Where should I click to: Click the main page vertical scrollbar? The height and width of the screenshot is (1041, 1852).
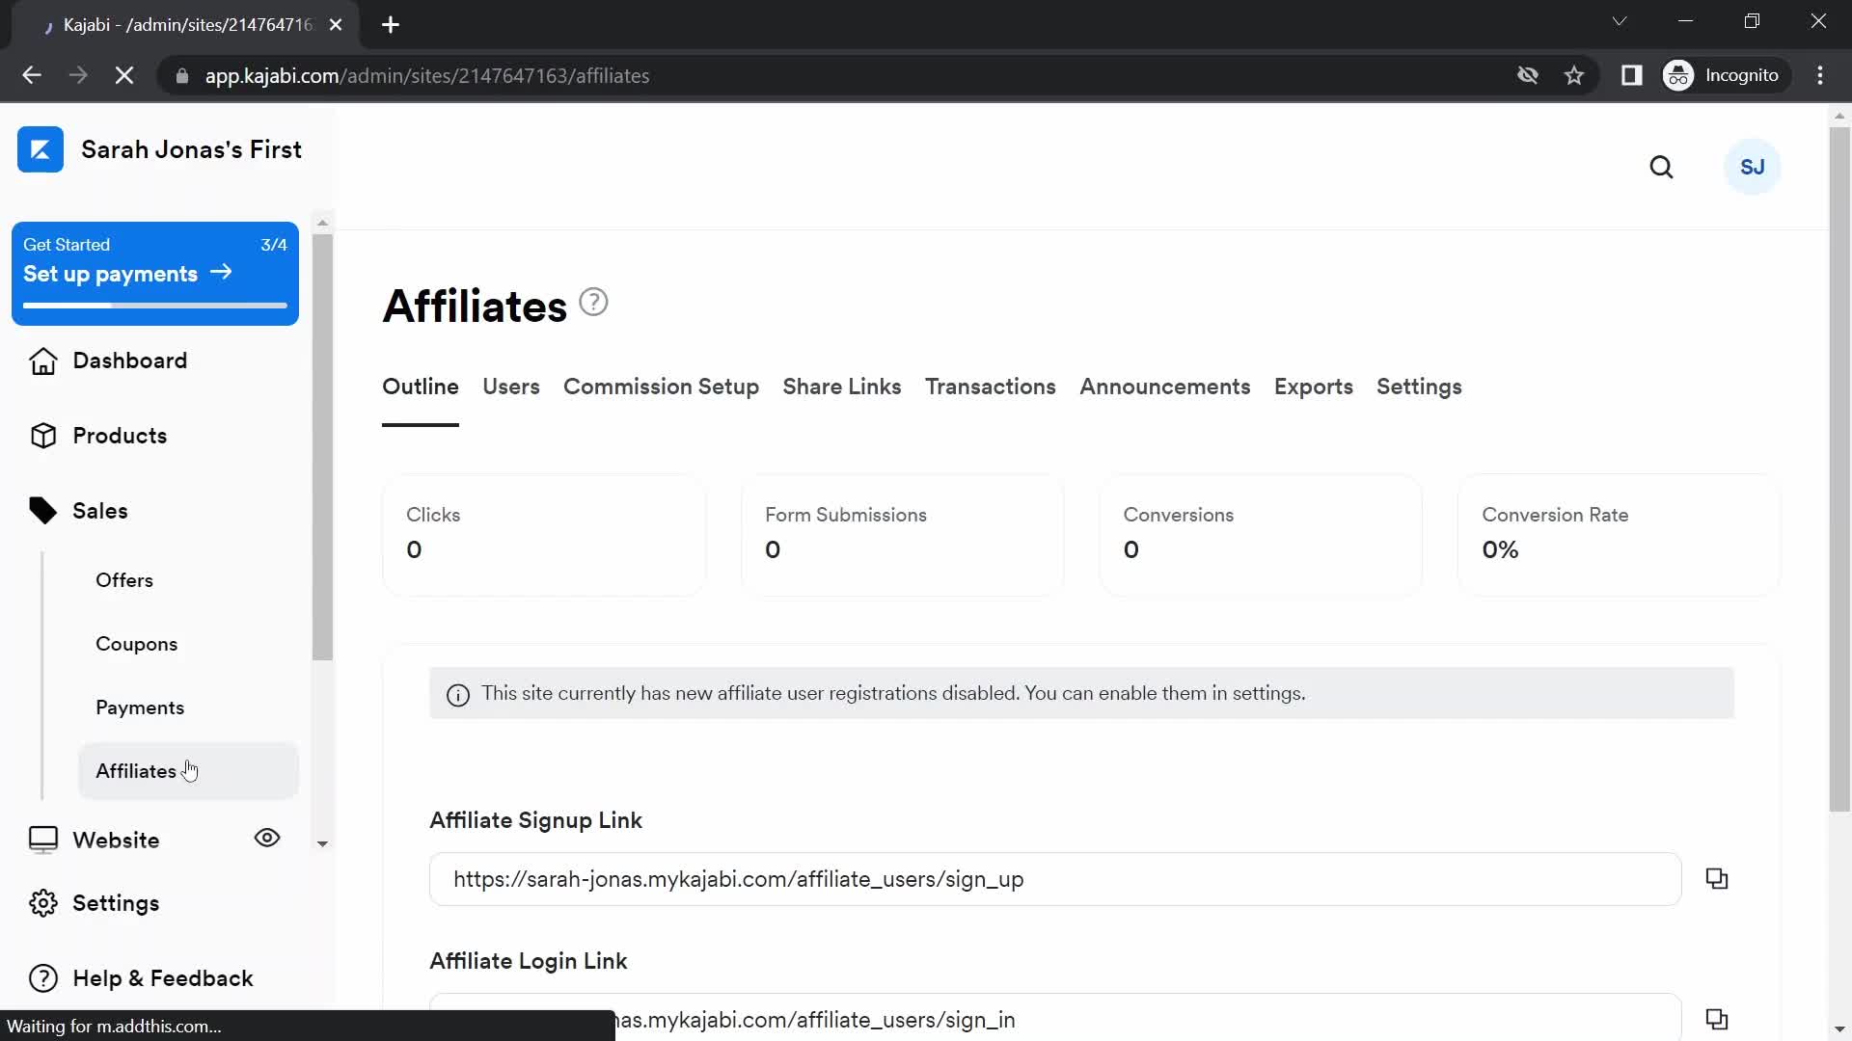tap(1839, 467)
